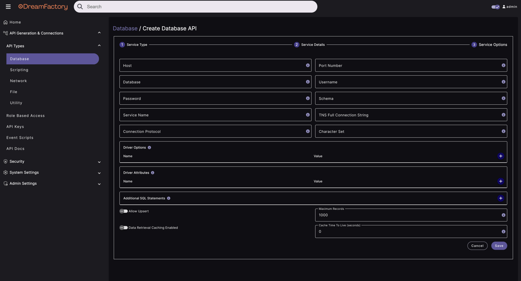Click the Save button
The height and width of the screenshot is (281, 521).
click(499, 246)
